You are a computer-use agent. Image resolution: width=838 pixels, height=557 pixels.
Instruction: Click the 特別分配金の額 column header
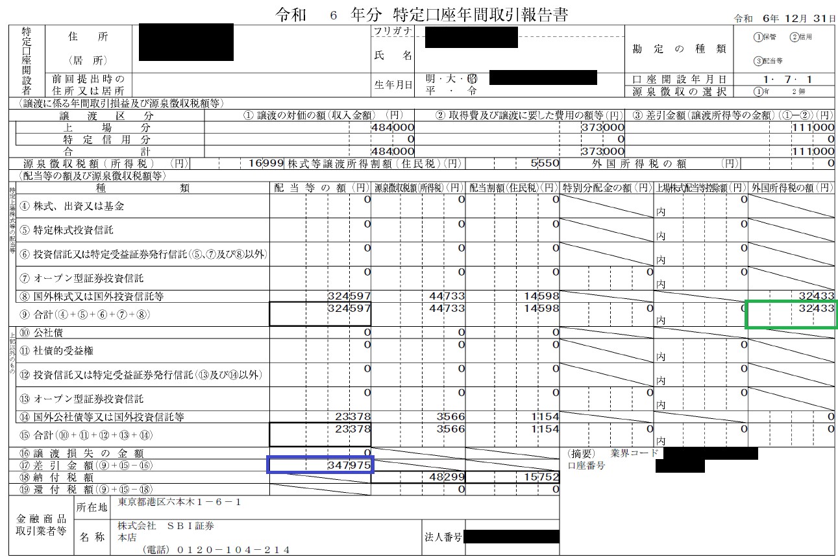pos(607,187)
